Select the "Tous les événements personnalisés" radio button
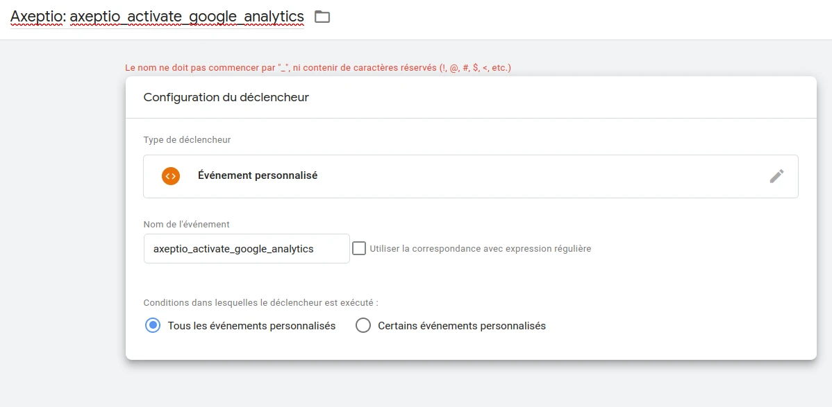The image size is (832, 407). pyautogui.click(x=153, y=325)
